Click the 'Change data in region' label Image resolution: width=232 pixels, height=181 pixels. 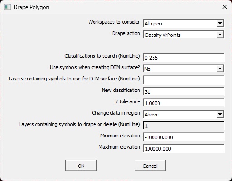(x=116, y=113)
